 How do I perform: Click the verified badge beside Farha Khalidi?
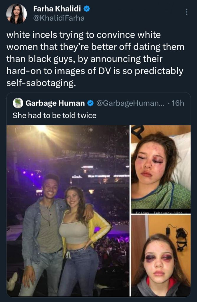click(87, 9)
